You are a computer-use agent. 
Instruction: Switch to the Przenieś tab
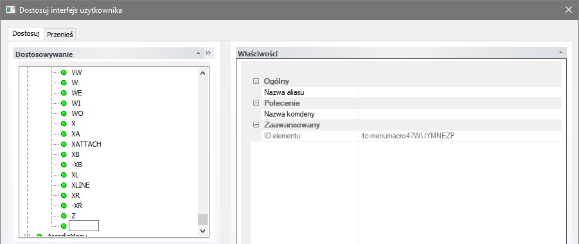(60, 35)
